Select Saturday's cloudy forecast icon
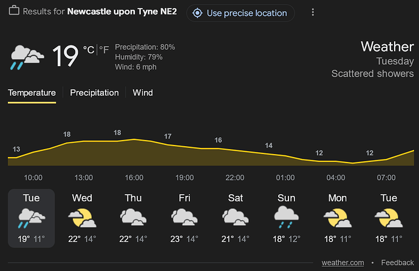419x271 pixels. point(236,218)
